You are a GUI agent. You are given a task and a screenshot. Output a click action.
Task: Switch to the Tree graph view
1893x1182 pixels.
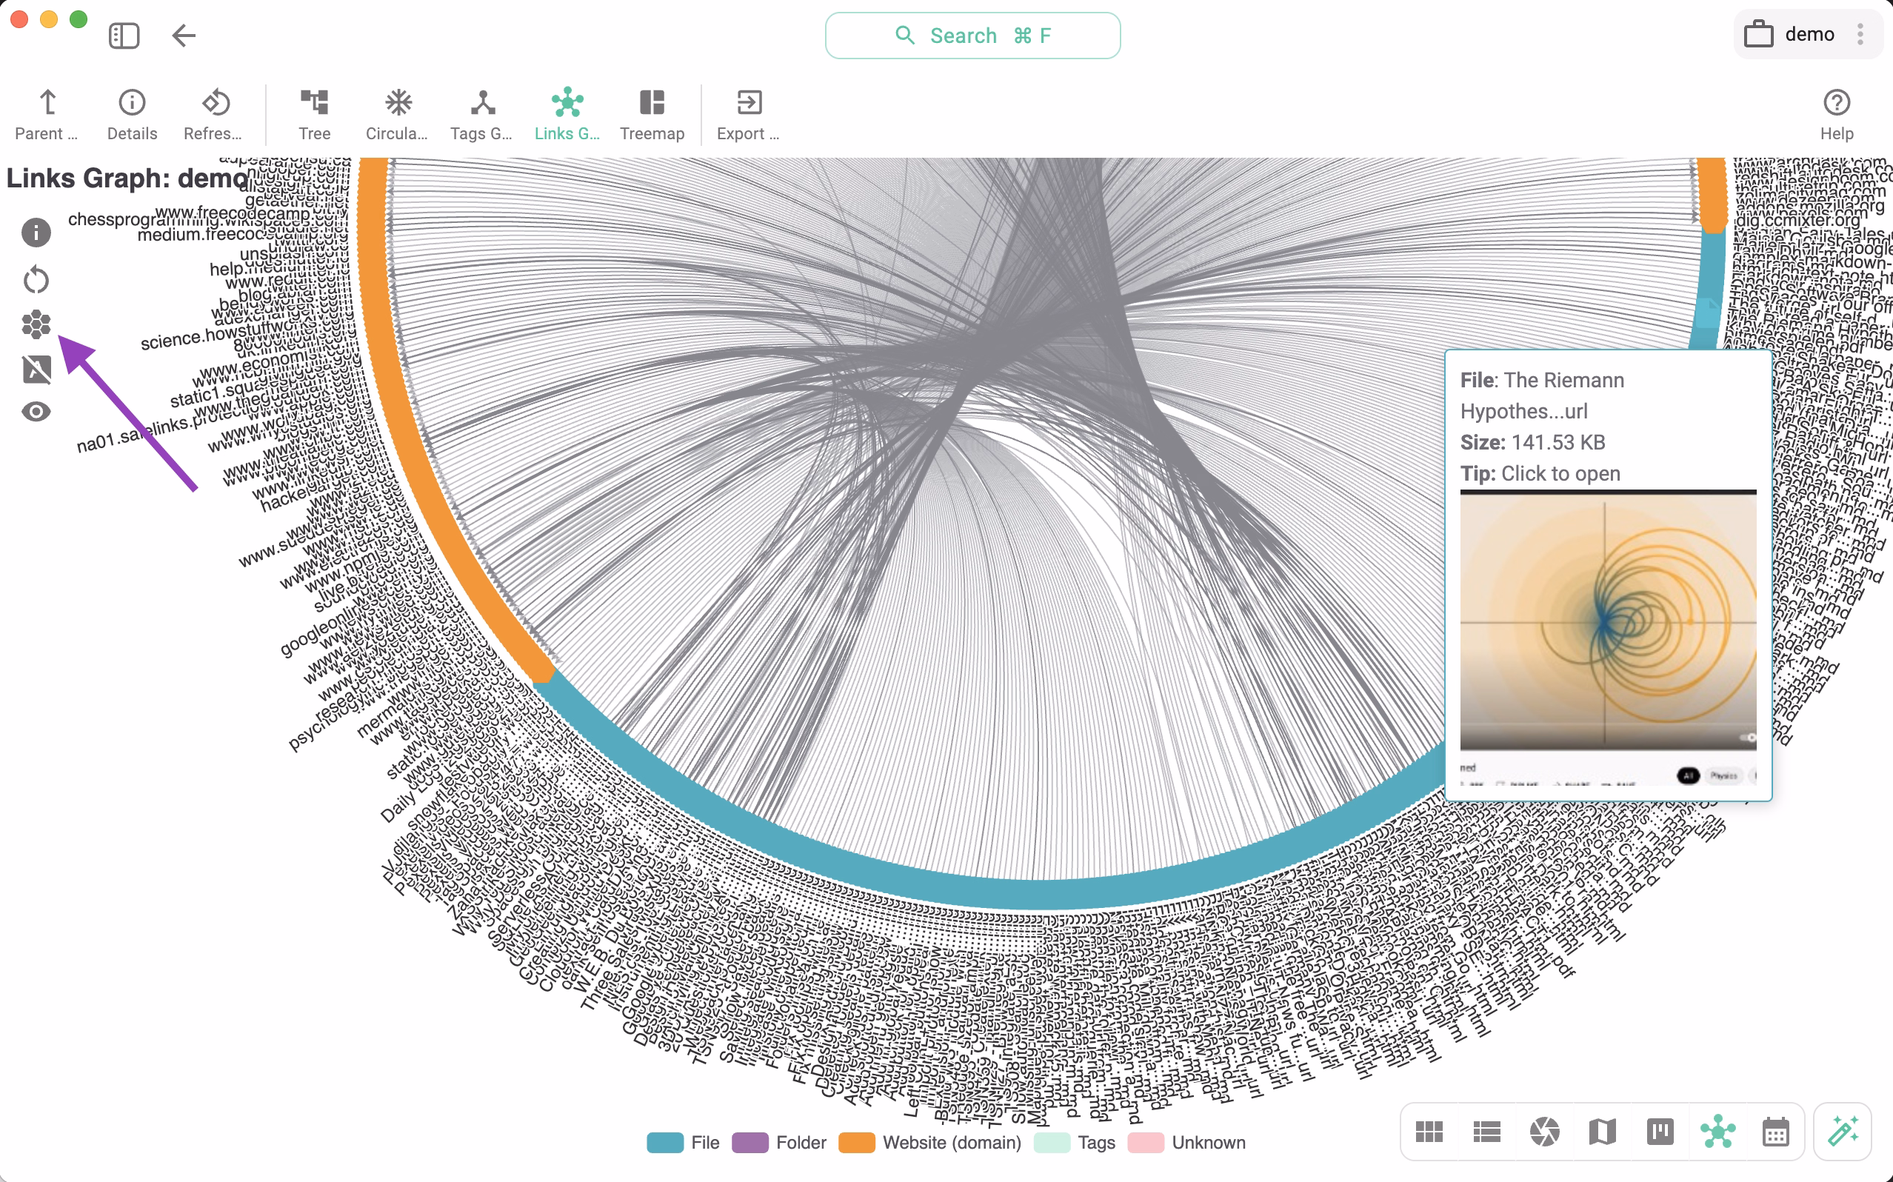click(314, 113)
